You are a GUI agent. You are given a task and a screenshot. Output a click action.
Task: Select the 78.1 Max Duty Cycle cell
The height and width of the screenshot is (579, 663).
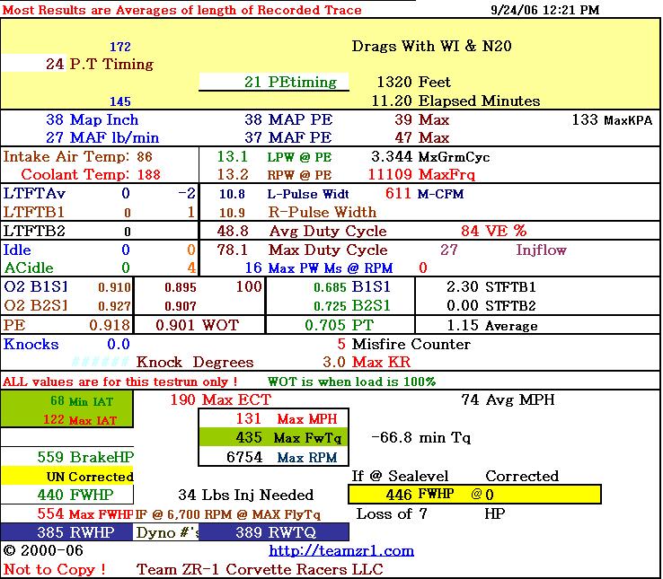(x=303, y=250)
